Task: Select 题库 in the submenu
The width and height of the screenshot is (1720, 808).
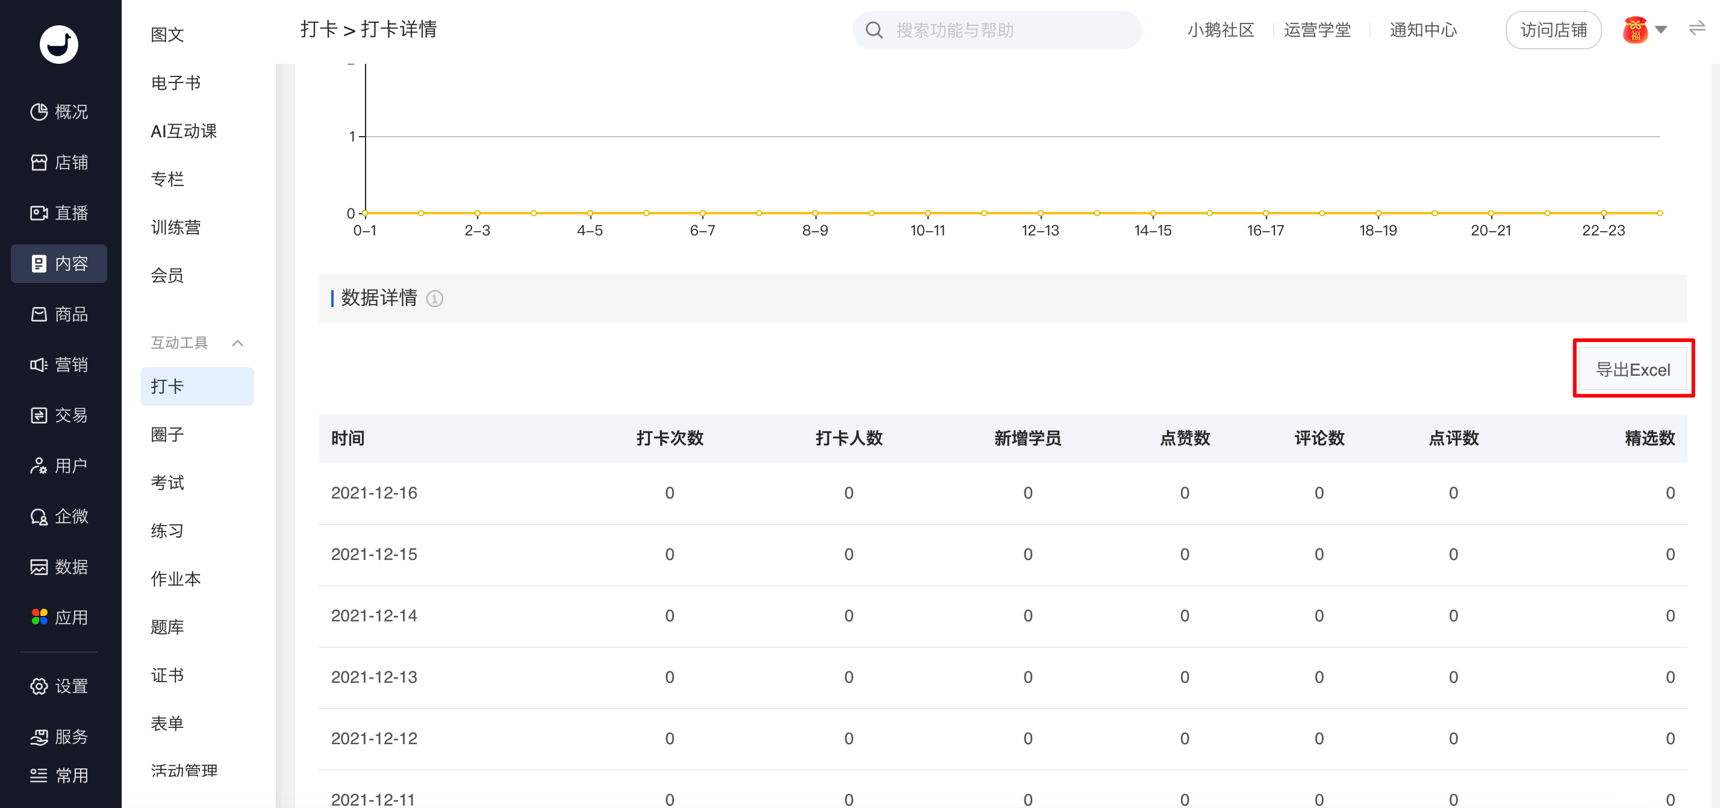Action: pyautogui.click(x=167, y=627)
